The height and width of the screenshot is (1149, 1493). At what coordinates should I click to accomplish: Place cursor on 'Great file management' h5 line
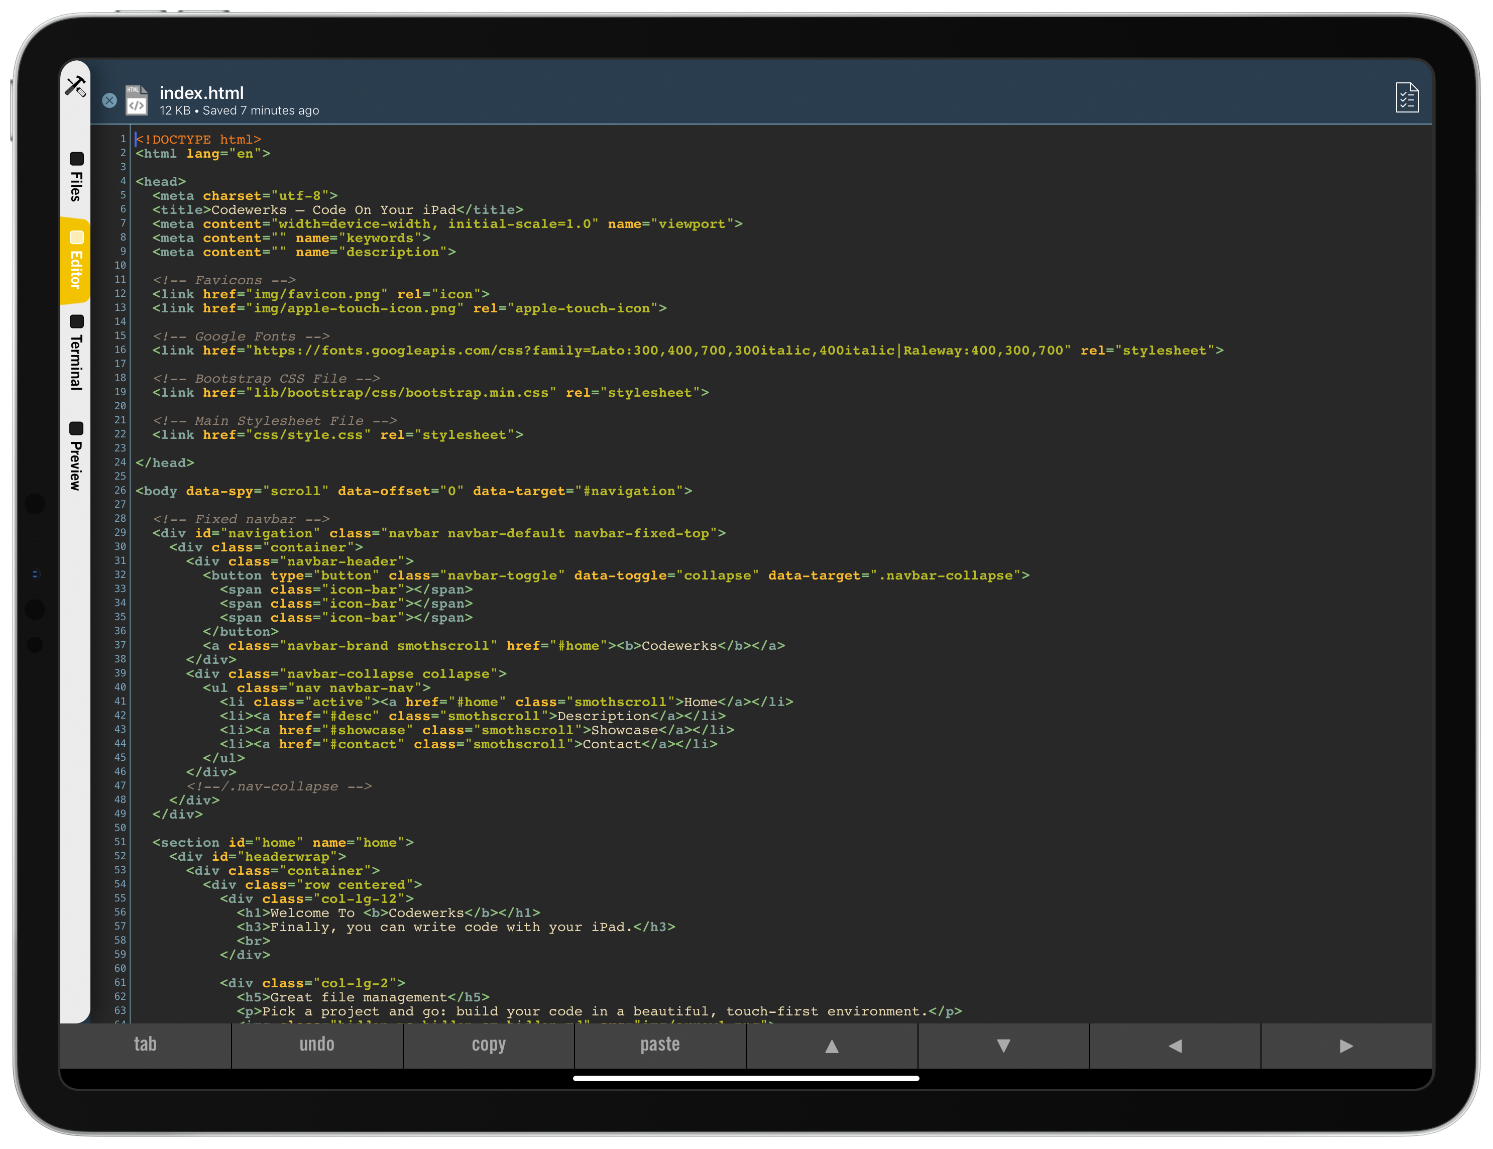363,997
